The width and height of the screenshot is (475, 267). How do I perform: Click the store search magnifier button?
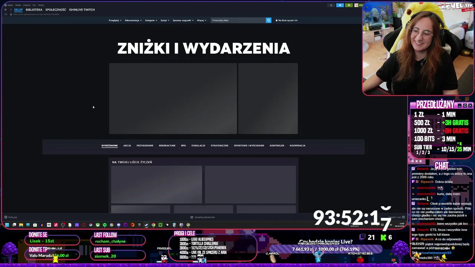point(269,20)
